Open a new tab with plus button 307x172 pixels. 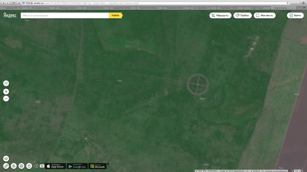[x=299, y=8]
